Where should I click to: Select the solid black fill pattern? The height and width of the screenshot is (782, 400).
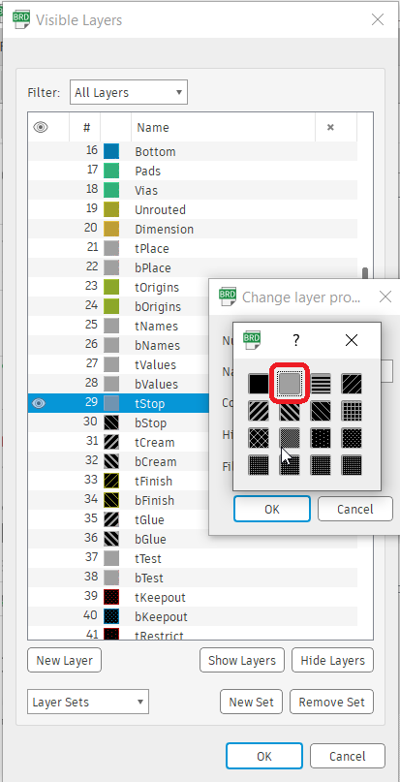259,384
